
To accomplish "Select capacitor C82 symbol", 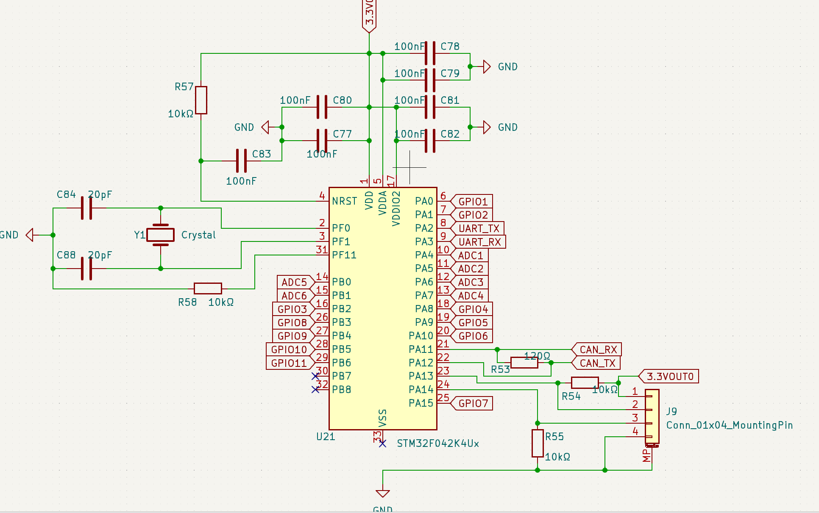I will click(430, 141).
